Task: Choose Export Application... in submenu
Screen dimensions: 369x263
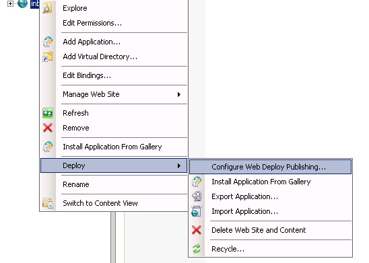Action: [271, 196]
